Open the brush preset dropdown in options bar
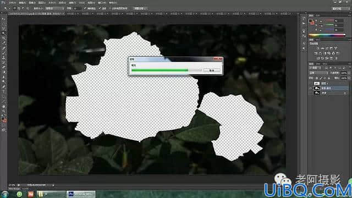The height and width of the screenshot is (198, 352). click(x=54, y=8)
